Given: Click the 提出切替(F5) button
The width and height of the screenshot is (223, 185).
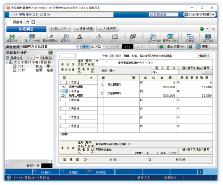Looking at the screenshot, I should 176,47.
